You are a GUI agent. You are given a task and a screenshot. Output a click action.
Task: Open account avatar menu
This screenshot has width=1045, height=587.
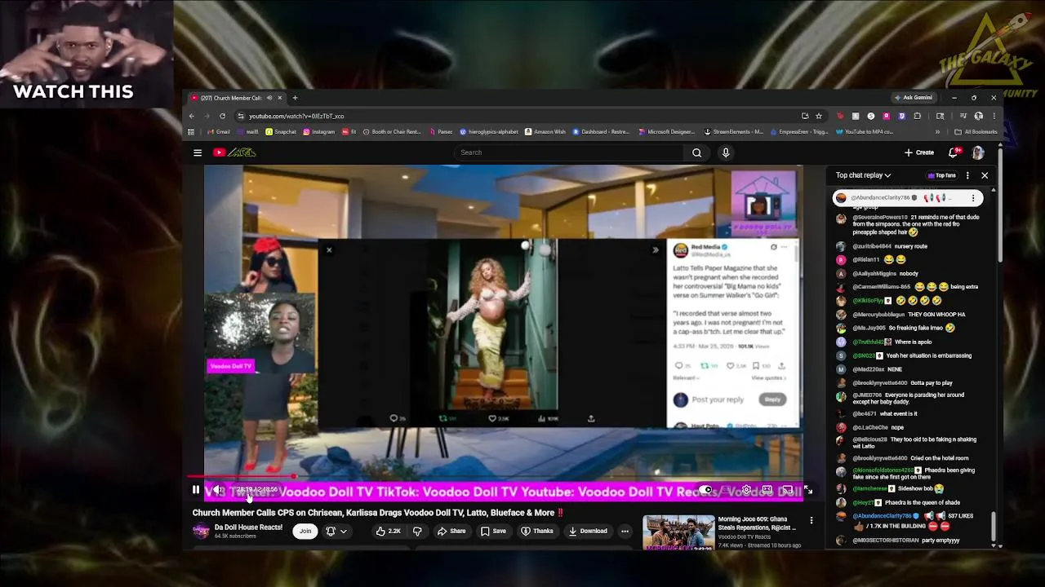[x=978, y=152]
